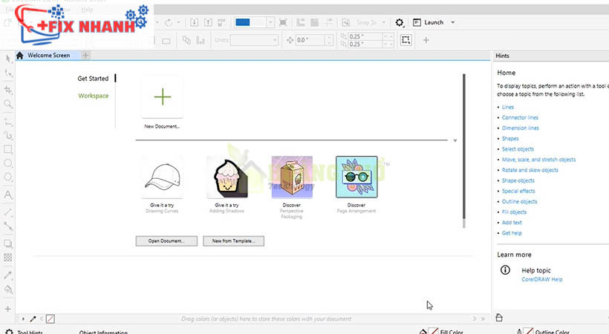The height and width of the screenshot is (334, 609).
Task: Select the Crop tool
Action: pyautogui.click(x=8, y=89)
